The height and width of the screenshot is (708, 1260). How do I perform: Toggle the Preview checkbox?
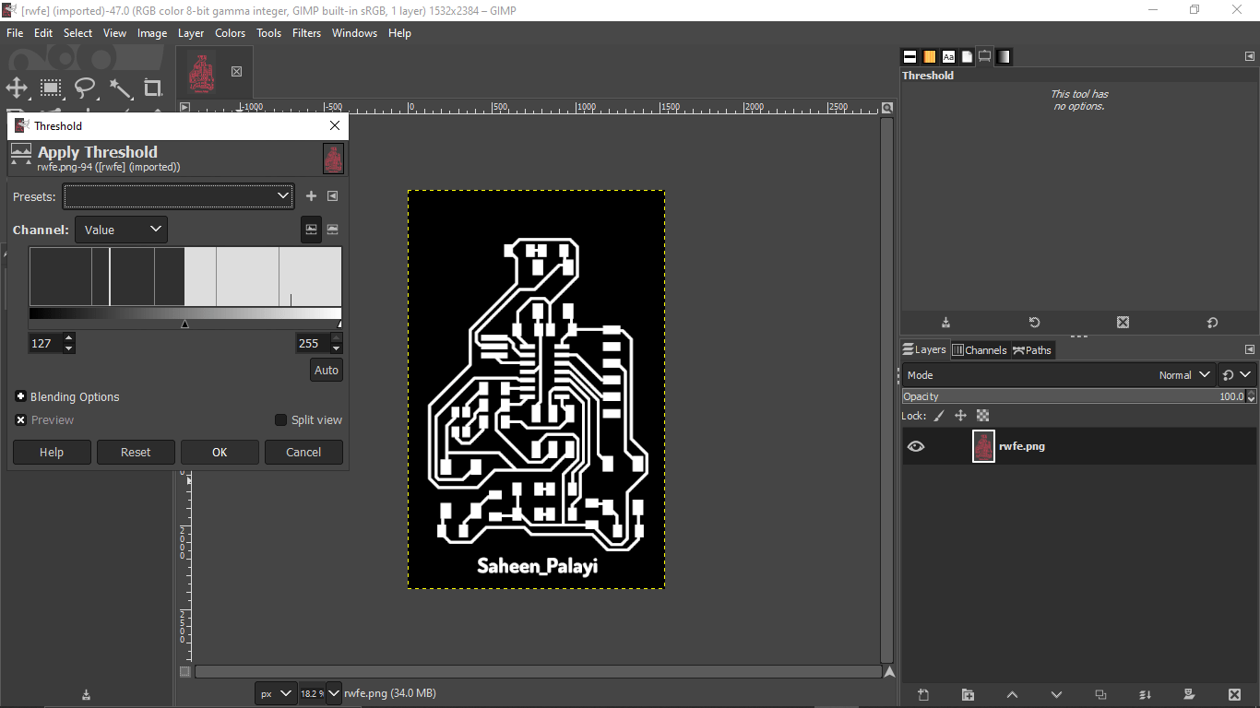[x=21, y=419]
